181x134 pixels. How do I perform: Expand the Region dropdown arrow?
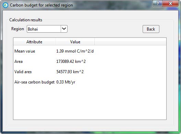[64, 29]
